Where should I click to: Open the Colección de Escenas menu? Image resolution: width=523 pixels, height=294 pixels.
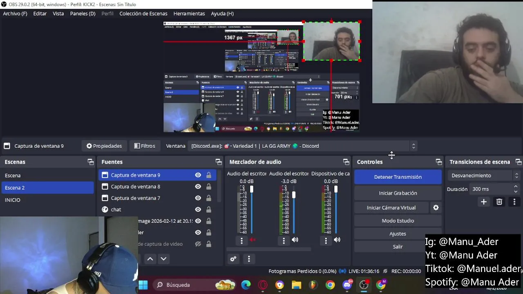point(143,13)
